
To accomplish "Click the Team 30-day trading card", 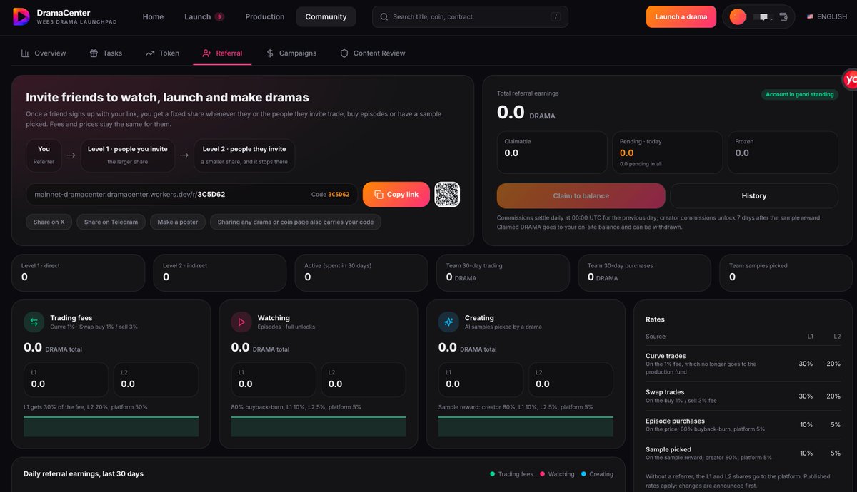I will tap(503, 272).
